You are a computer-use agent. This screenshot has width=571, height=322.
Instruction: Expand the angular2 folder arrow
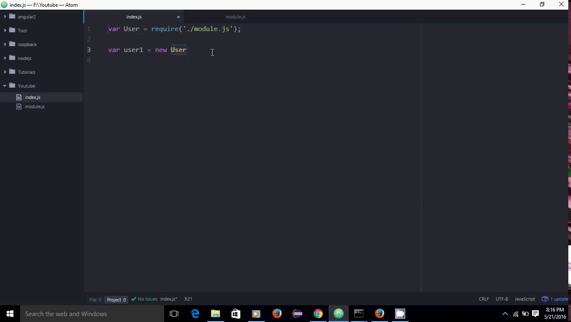pos(5,17)
